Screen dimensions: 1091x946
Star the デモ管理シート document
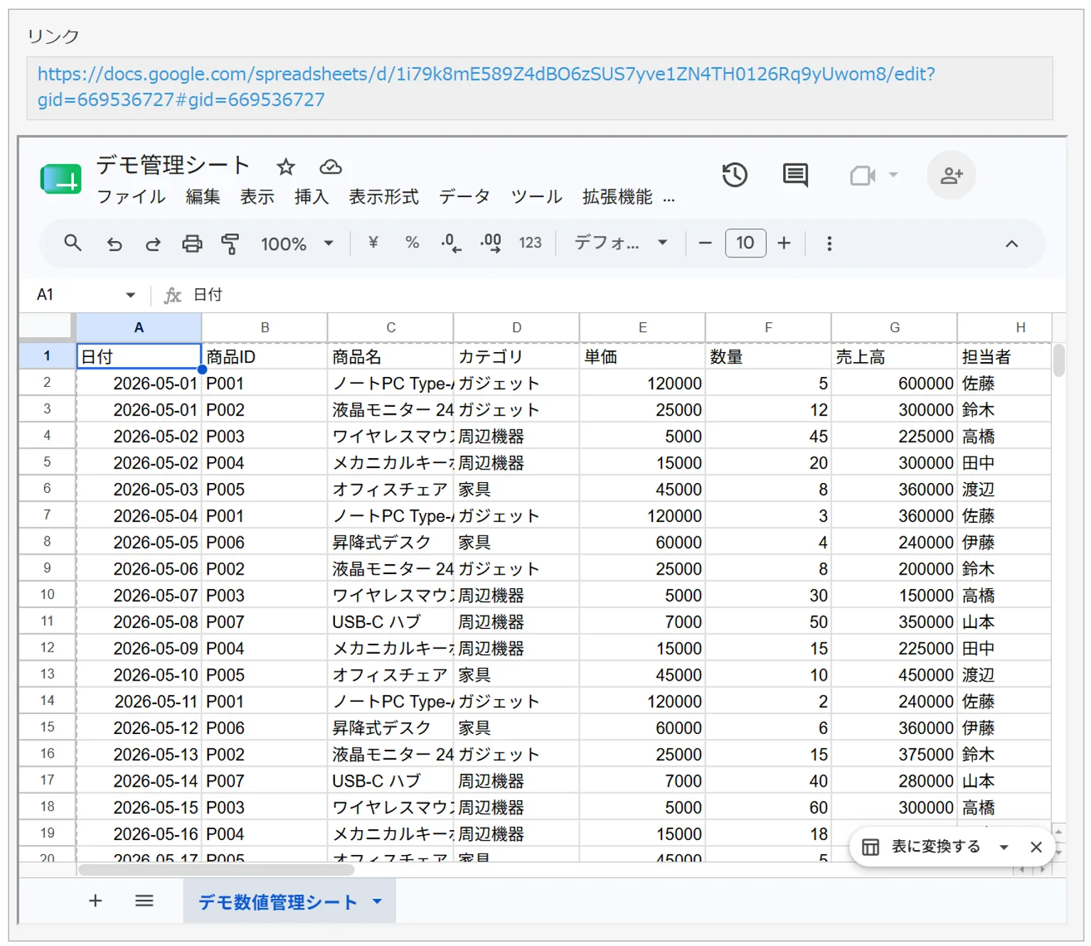(x=286, y=167)
